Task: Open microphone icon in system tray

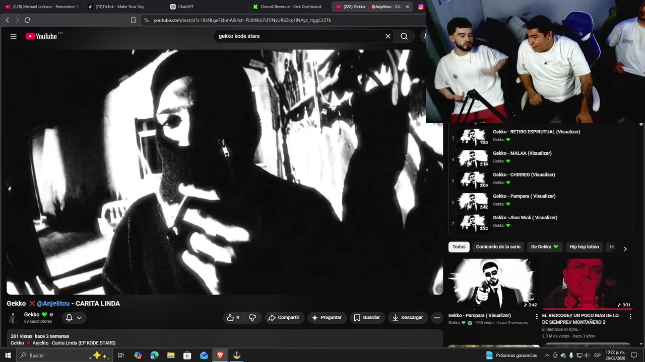Action: click(571, 355)
